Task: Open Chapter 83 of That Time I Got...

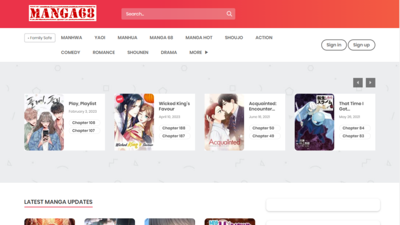Action: (354, 136)
